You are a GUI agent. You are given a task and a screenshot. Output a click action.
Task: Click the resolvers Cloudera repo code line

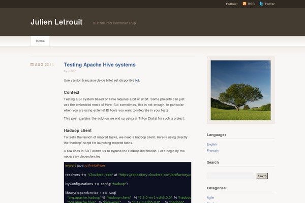pos(128,175)
